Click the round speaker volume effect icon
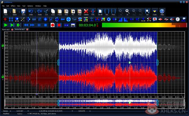 109,19
